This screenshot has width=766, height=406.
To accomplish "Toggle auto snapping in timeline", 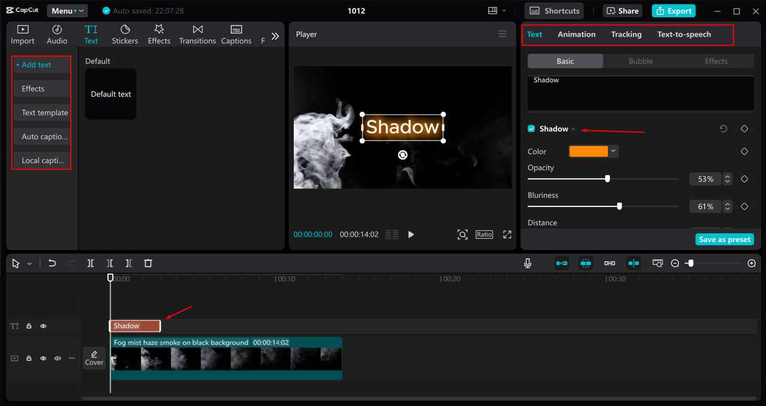I will [586, 263].
